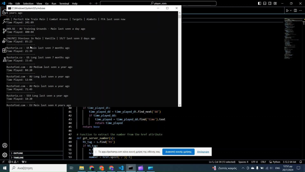Expand the TIMELINE section
Screen dimensions: 305x172
tap(36, 158)
